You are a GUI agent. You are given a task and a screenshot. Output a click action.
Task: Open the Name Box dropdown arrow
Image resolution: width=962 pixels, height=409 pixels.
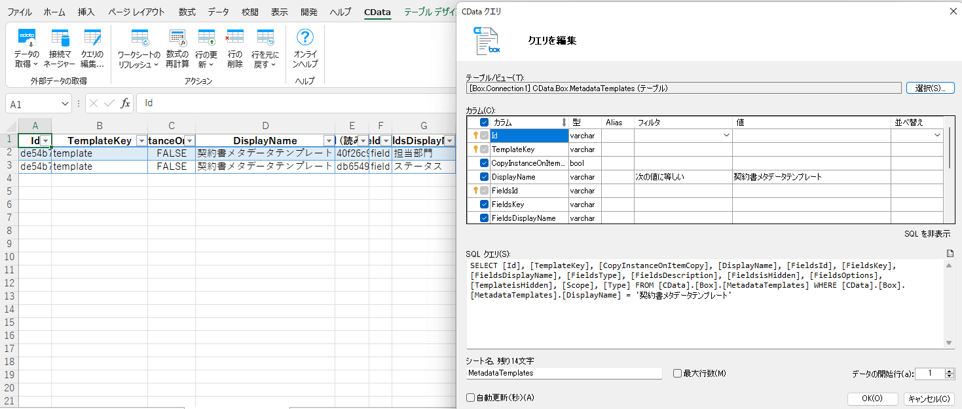(65, 104)
